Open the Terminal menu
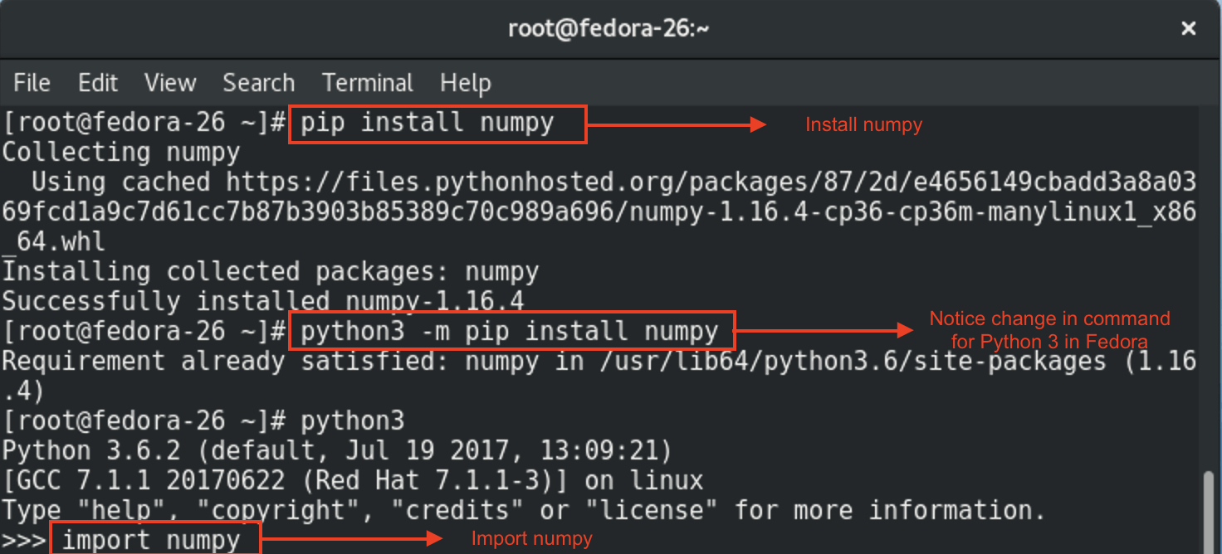1222x554 pixels. 368,82
